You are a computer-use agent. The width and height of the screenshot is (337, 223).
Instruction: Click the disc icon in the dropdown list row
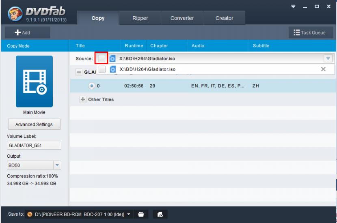[x=113, y=69]
